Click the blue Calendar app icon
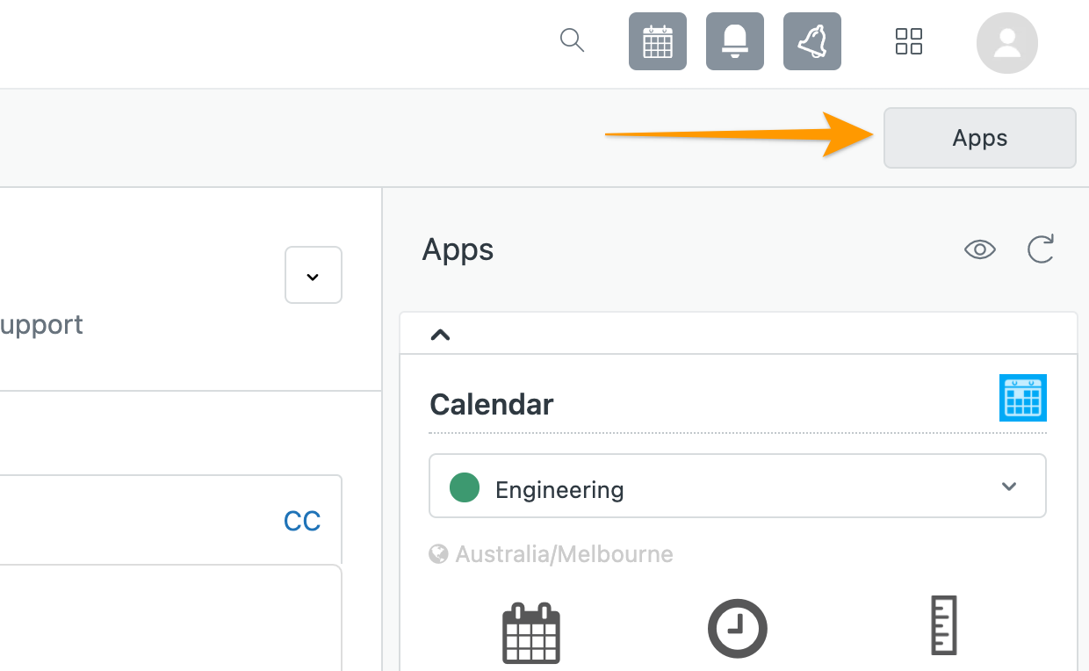This screenshot has height=671, width=1089. (1023, 398)
